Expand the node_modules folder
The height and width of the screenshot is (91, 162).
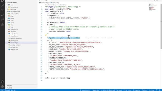point(7,14)
